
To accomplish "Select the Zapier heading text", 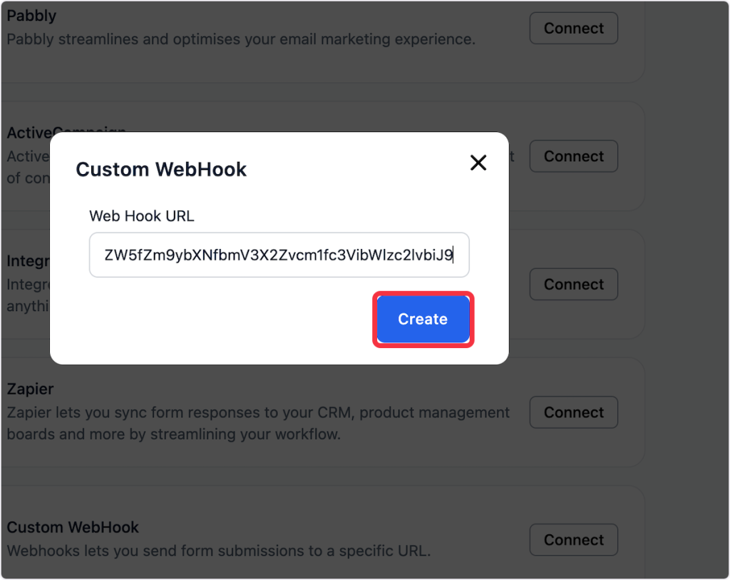I will tap(30, 390).
